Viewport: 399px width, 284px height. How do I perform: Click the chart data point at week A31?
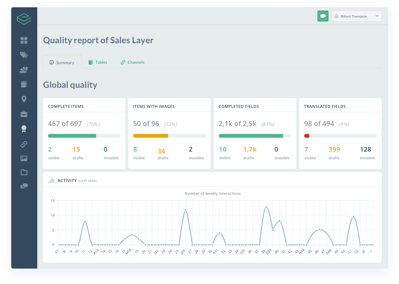coord(219,233)
